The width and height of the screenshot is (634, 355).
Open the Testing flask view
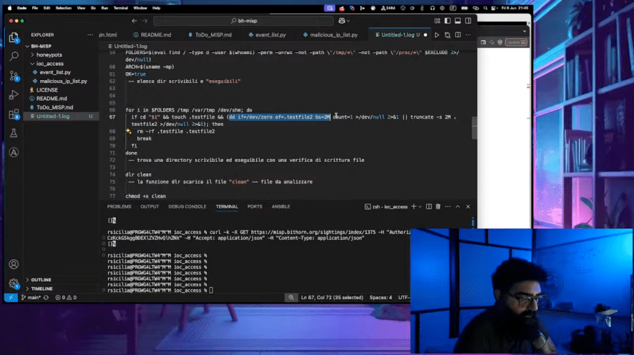click(14, 133)
